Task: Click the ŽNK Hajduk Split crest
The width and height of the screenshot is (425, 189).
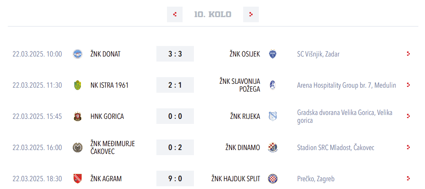Action: pyautogui.click(x=273, y=178)
